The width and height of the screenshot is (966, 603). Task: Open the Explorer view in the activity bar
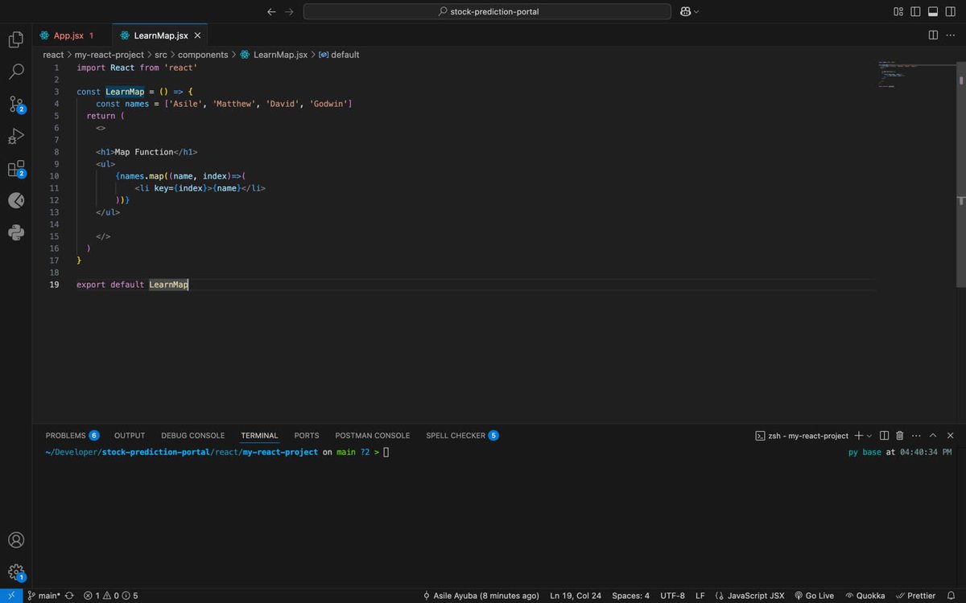pos(16,39)
